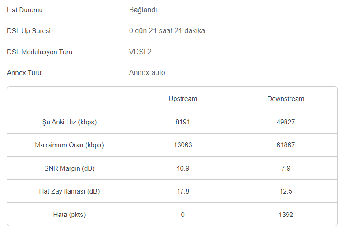Click the Annex Türü label
Image resolution: width=346 pixels, height=235 pixels.
pyautogui.click(x=25, y=73)
